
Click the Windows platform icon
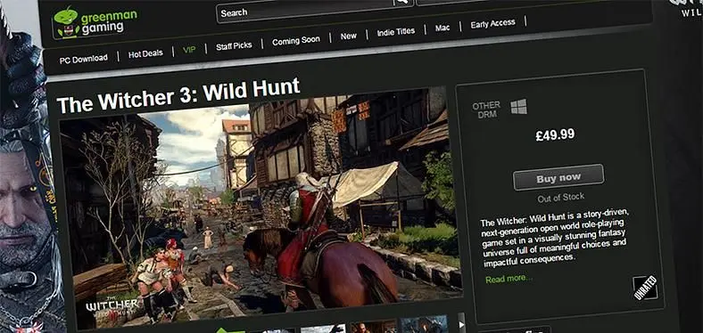coord(518,107)
